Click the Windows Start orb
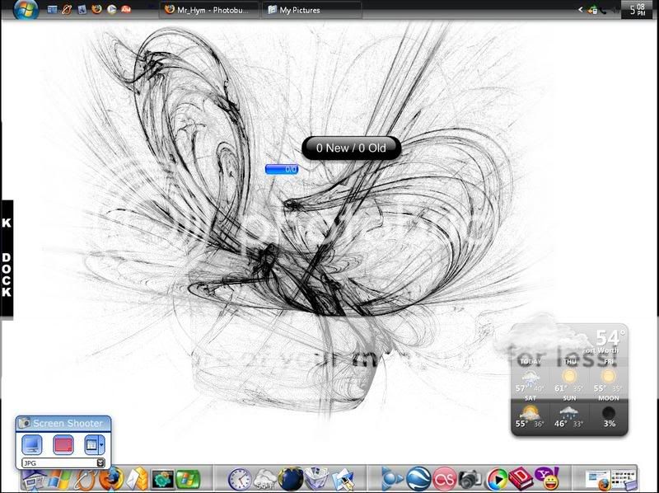This screenshot has width=659, height=493. [25, 10]
